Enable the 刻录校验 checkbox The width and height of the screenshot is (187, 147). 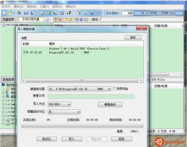[x=114, y=89]
